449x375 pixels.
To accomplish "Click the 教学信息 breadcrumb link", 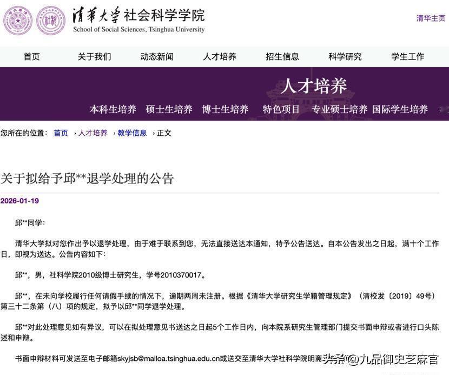I will (x=132, y=133).
